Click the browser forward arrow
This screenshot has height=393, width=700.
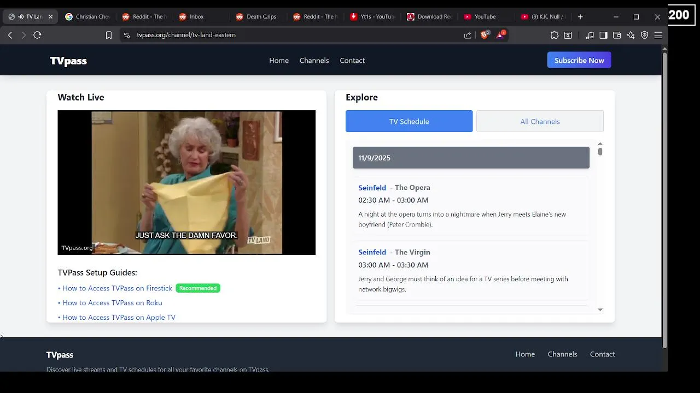coord(24,35)
